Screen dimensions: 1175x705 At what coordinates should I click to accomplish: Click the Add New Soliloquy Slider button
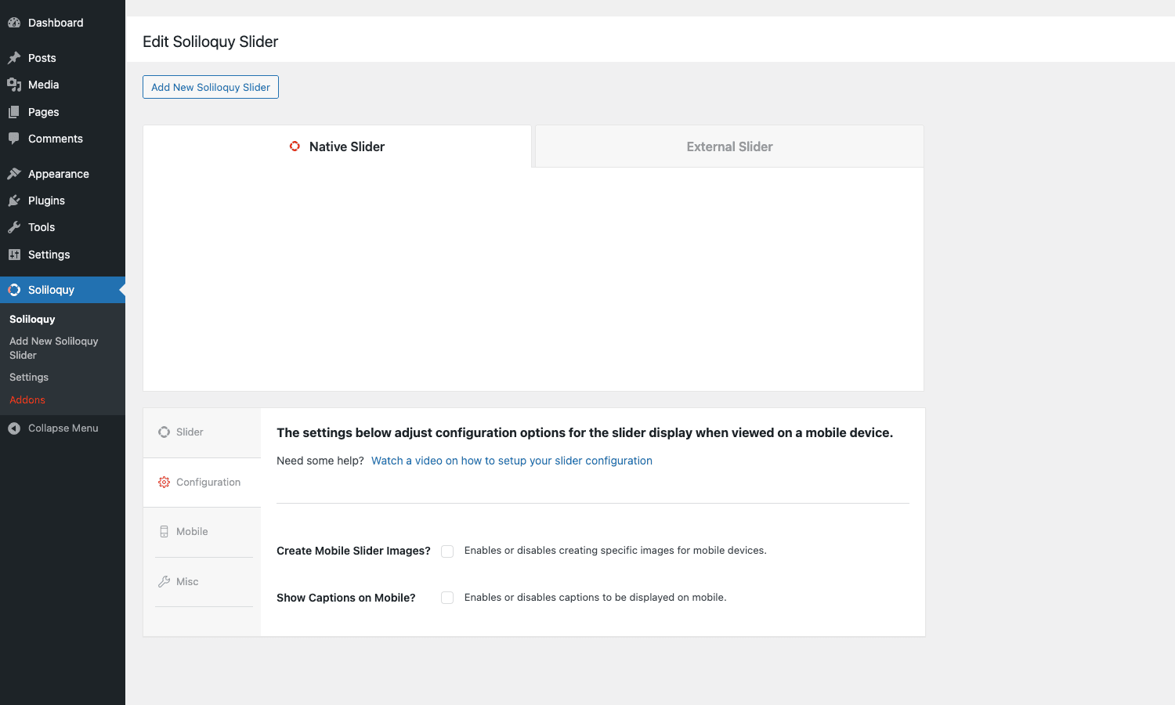(211, 87)
